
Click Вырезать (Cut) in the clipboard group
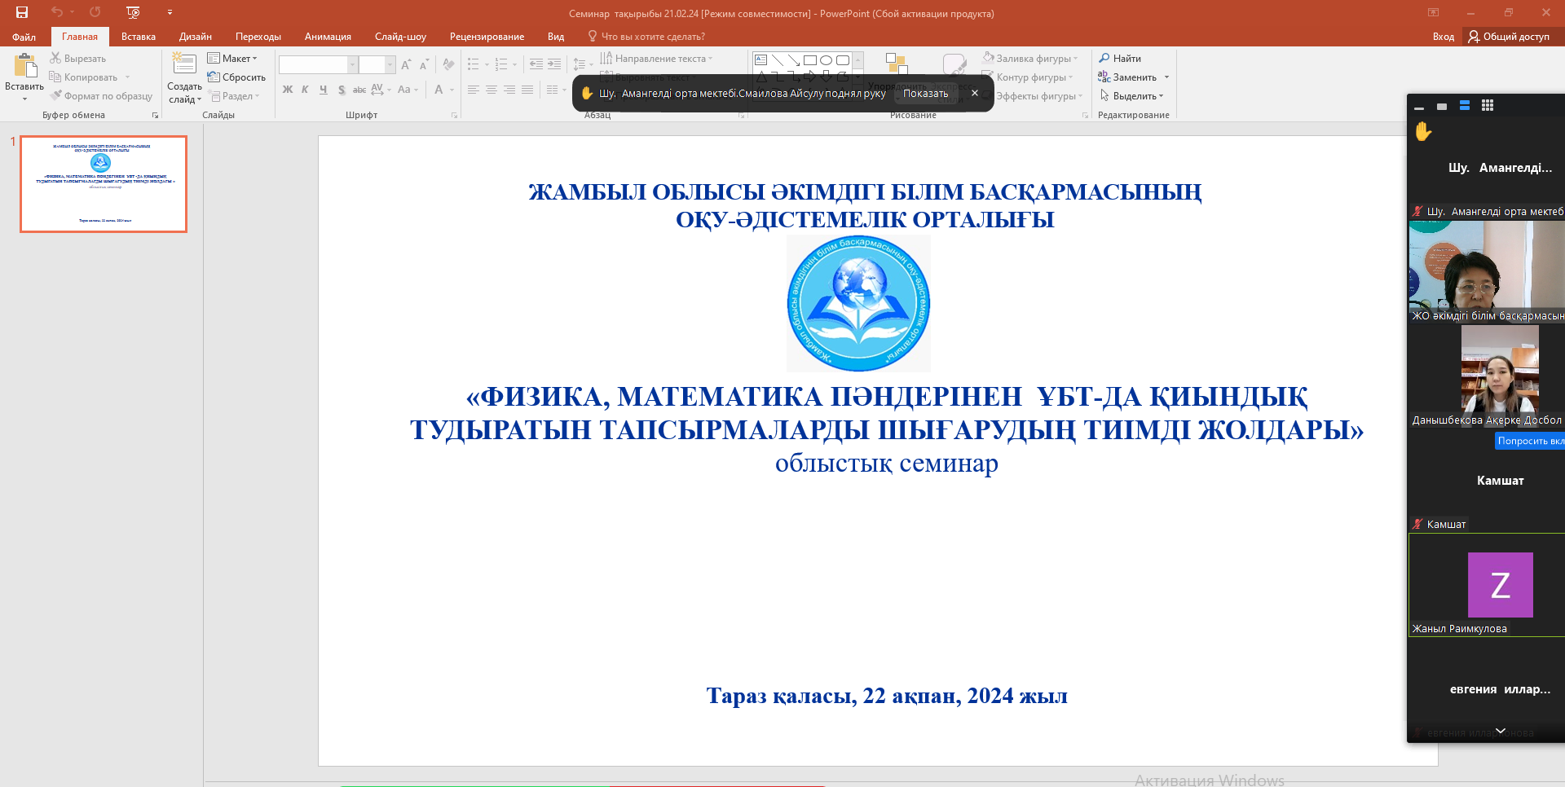[x=78, y=59]
